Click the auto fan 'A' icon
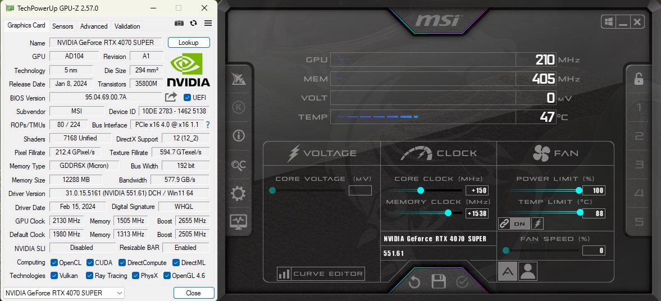This screenshot has height=301, width=661. click(x=508, y=271)
